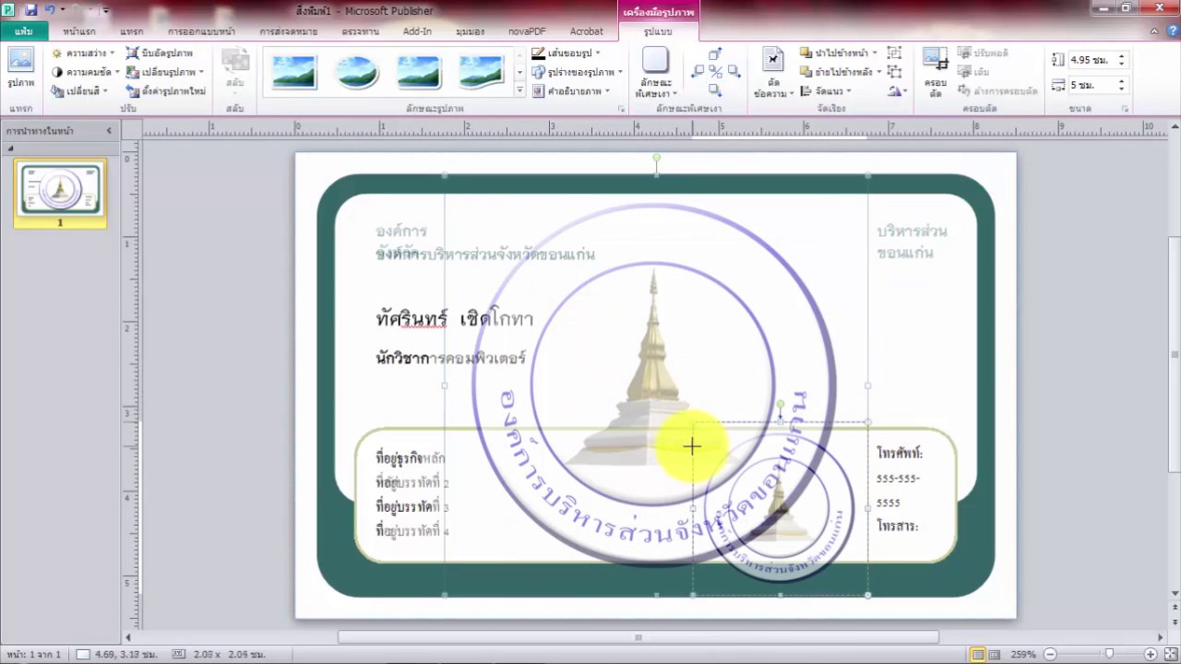Click the 259% zoom level text
This screenshot has width=1181, height=664.
pos(1023,654)
